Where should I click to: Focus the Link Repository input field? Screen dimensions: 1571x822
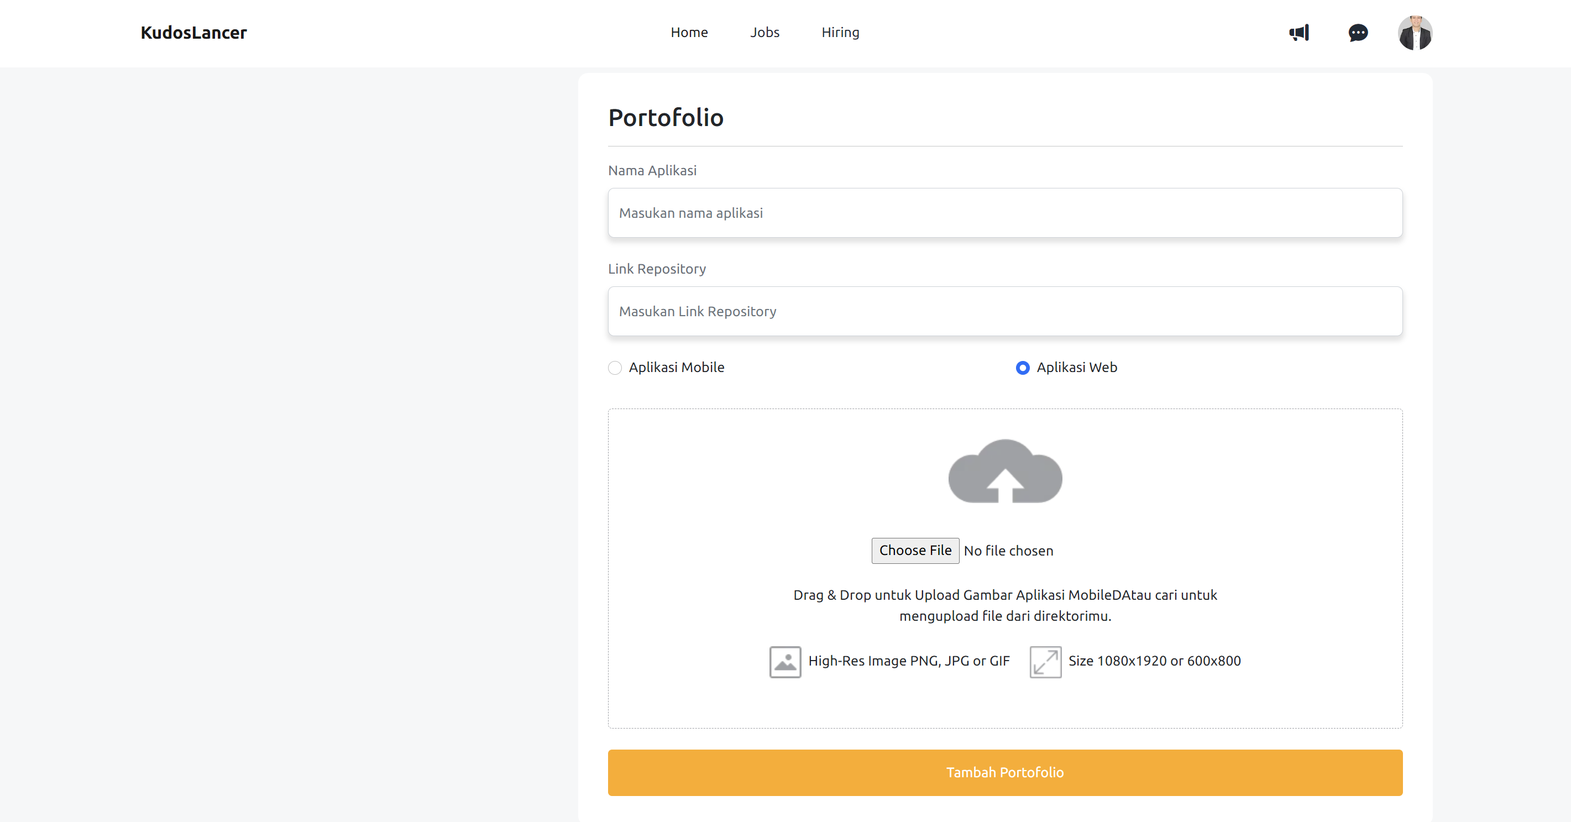pos(1004,311)
